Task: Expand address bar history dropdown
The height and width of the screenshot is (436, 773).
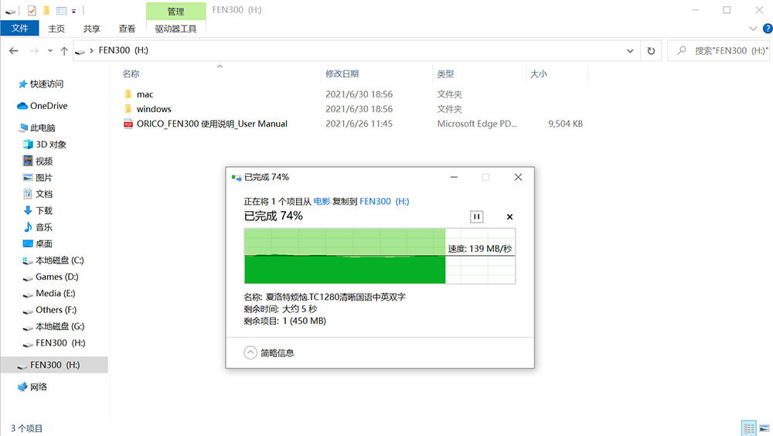Action: 629,50
